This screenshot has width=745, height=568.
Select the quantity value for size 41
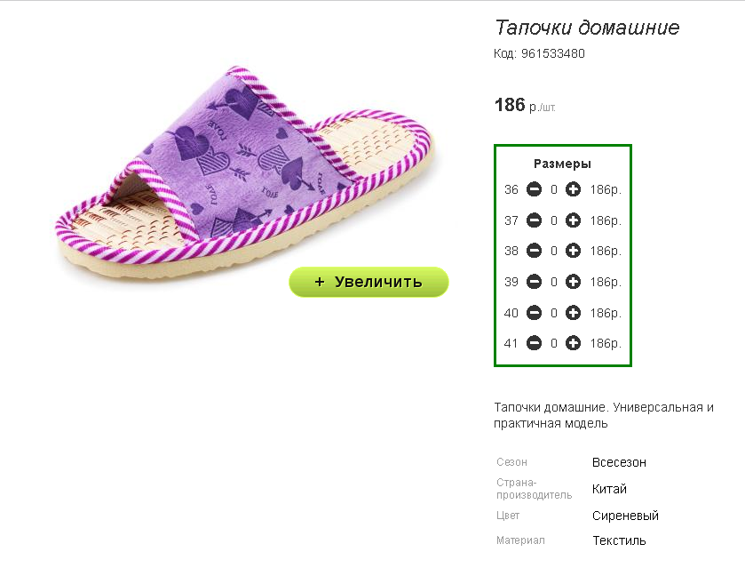click(554, 343)
